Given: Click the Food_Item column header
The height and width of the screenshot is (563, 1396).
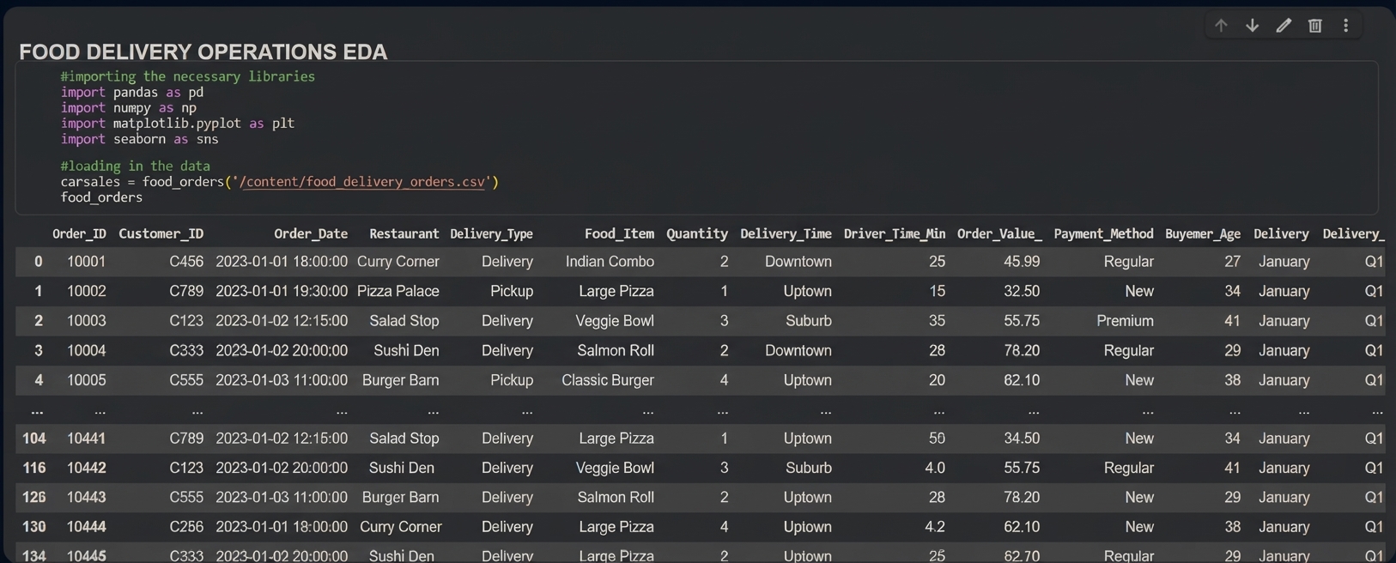Looking at the screenshot, I should (x=619, y=233).
